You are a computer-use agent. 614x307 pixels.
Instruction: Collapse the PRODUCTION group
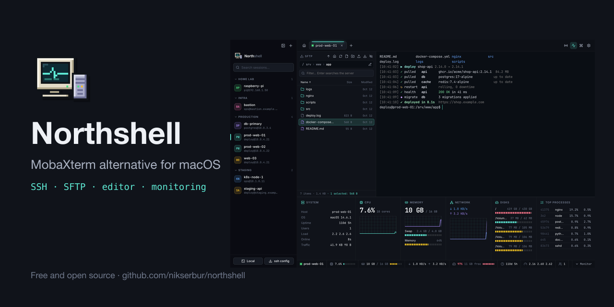[263, 117]
